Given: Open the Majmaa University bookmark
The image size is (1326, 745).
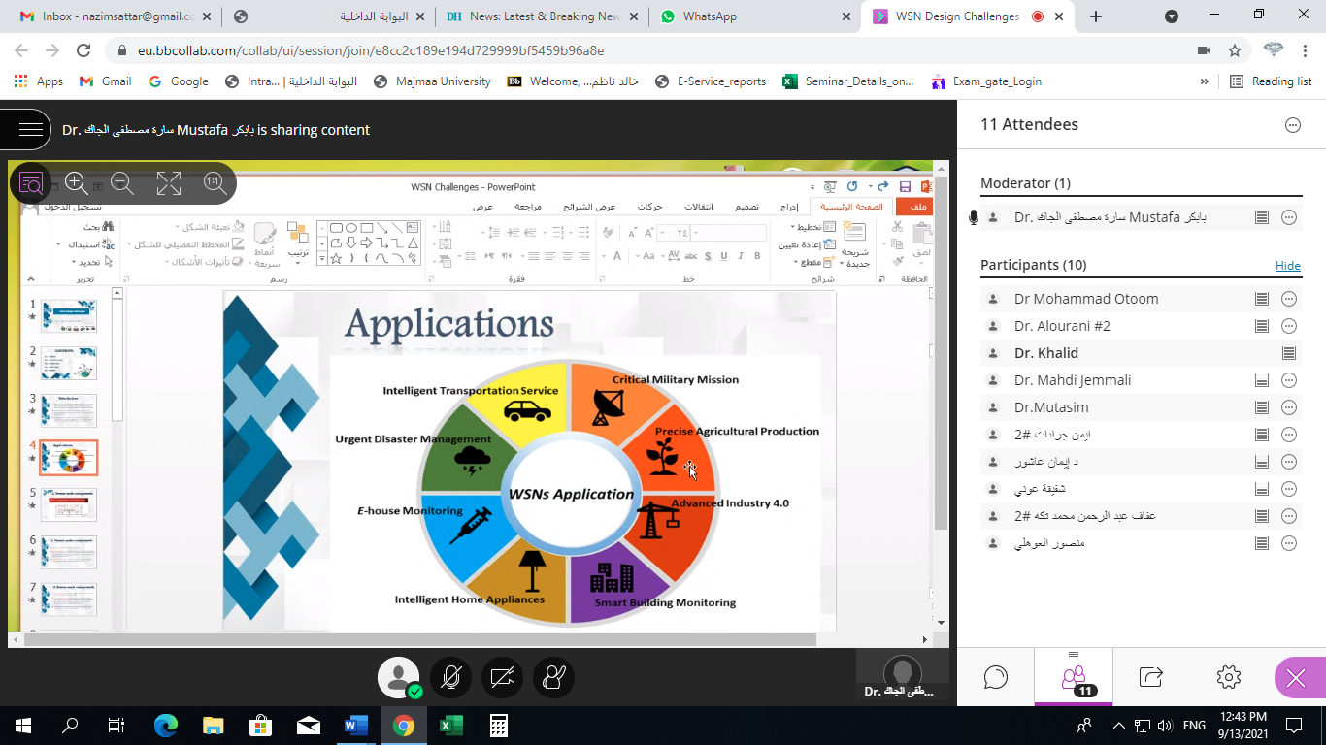Looking at the screenshot, I should point(432,81).
